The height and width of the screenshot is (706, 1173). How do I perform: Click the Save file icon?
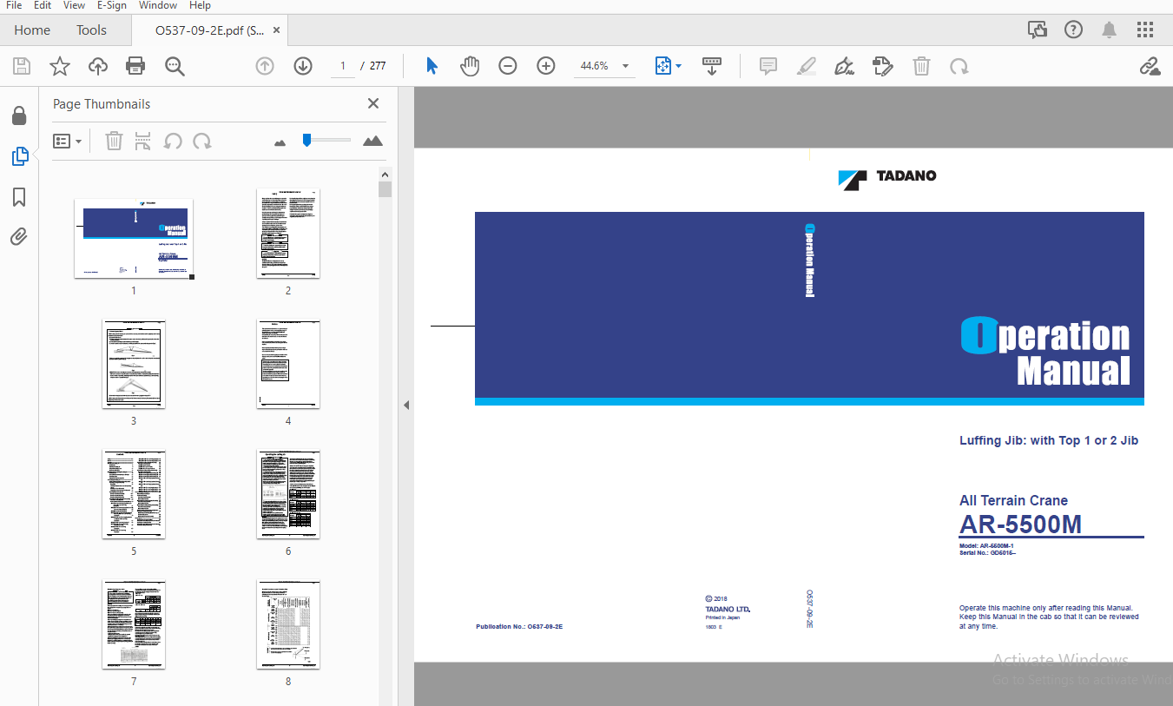click(x=22, y=66)
